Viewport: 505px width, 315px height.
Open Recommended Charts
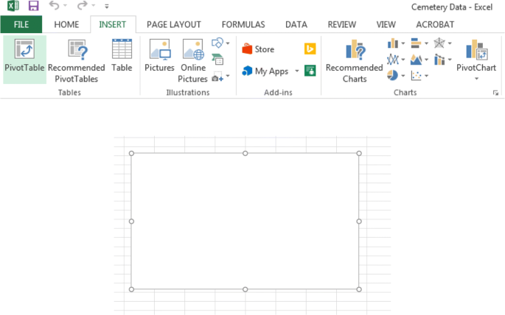355,60
